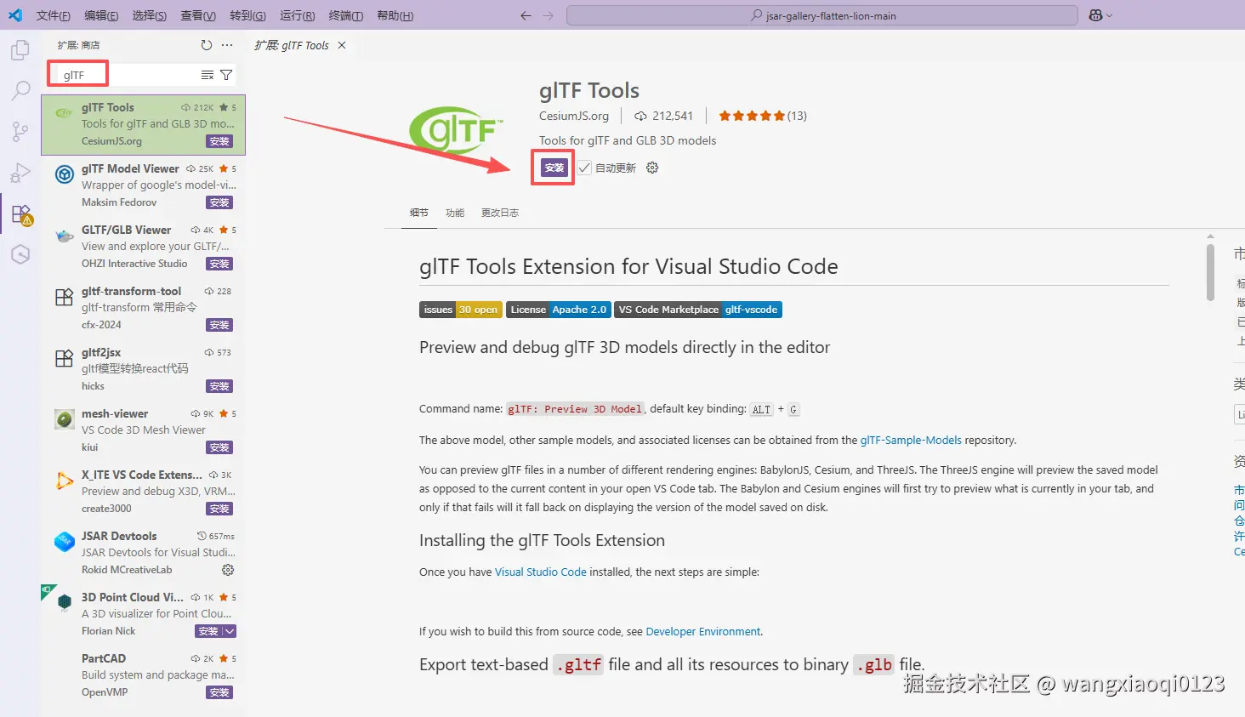This screenshot has width=1245, height=717.
Task: Open the issues 30 open badge
Action: point(460,310)
